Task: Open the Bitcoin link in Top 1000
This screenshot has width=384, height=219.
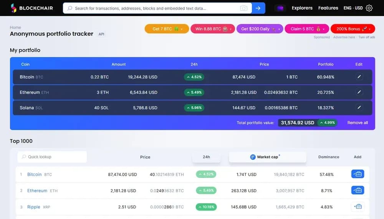Action: (34, 175)
